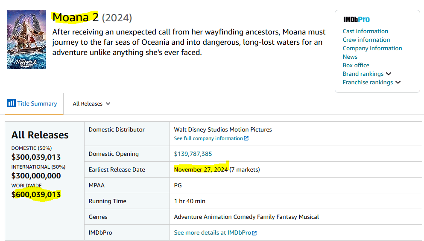Open the Crew information link
Screen dimensions: 424x241
[x=366, y=40]
